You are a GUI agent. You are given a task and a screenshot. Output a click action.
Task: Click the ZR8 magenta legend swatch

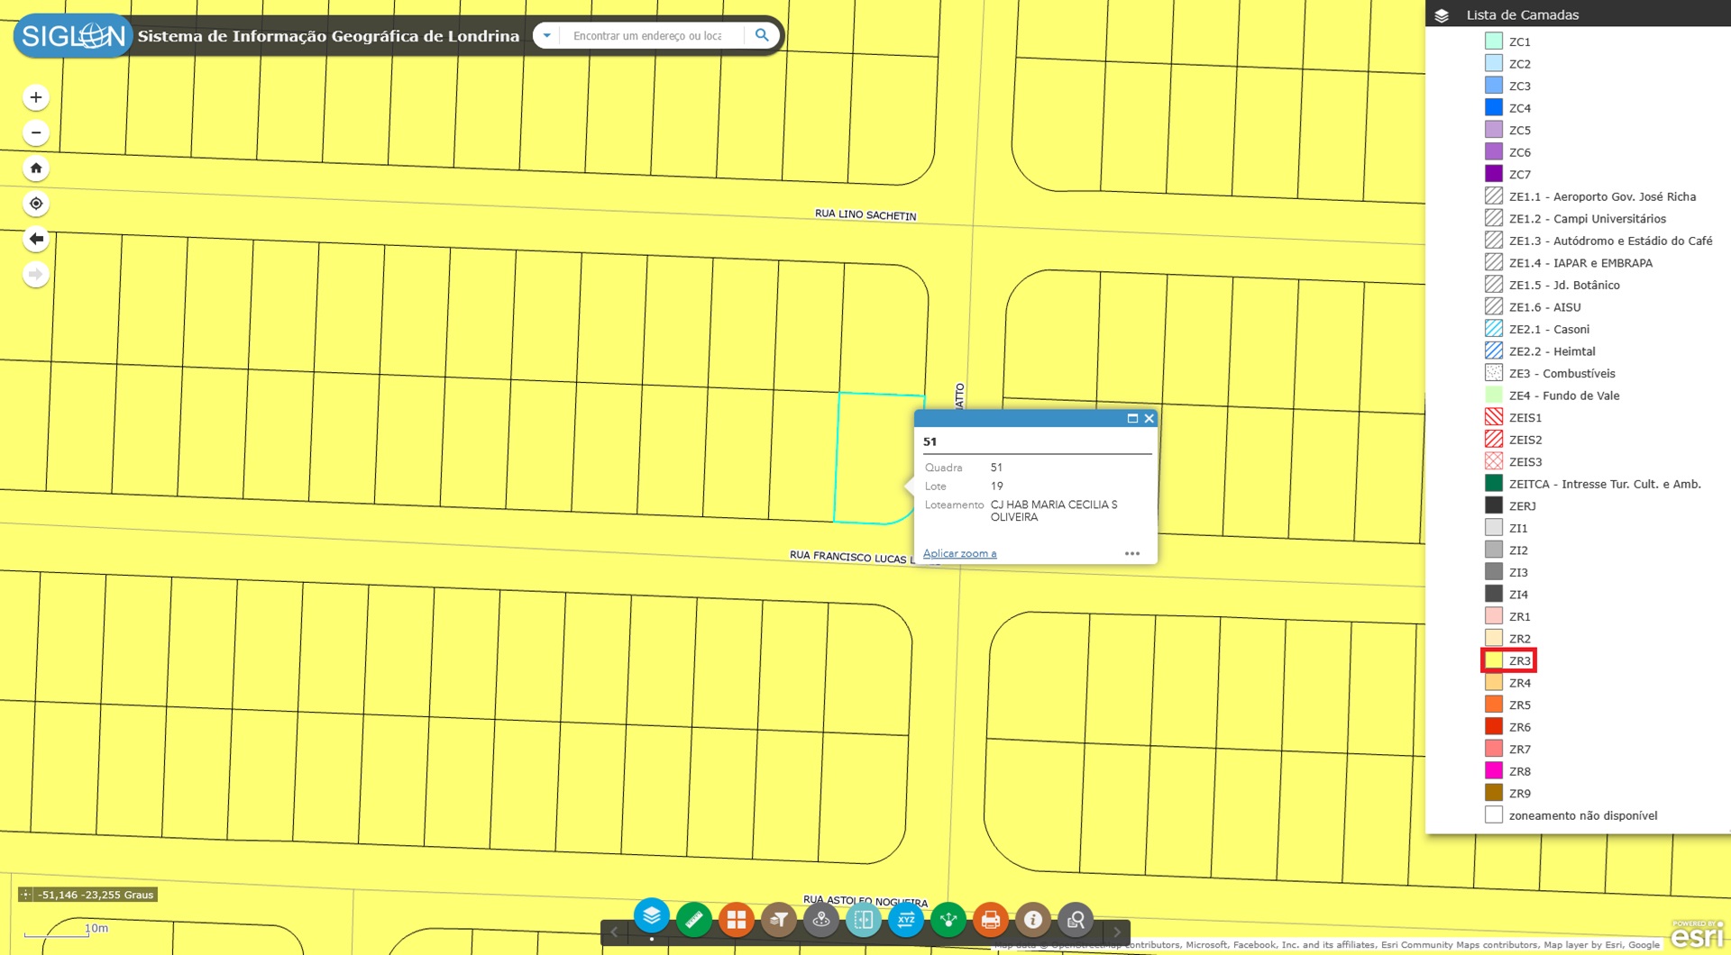[x=1494, y=771]
